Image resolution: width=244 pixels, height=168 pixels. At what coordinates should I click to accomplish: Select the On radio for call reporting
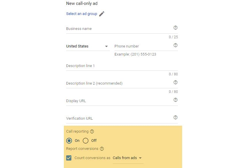[x=69, y=141]
